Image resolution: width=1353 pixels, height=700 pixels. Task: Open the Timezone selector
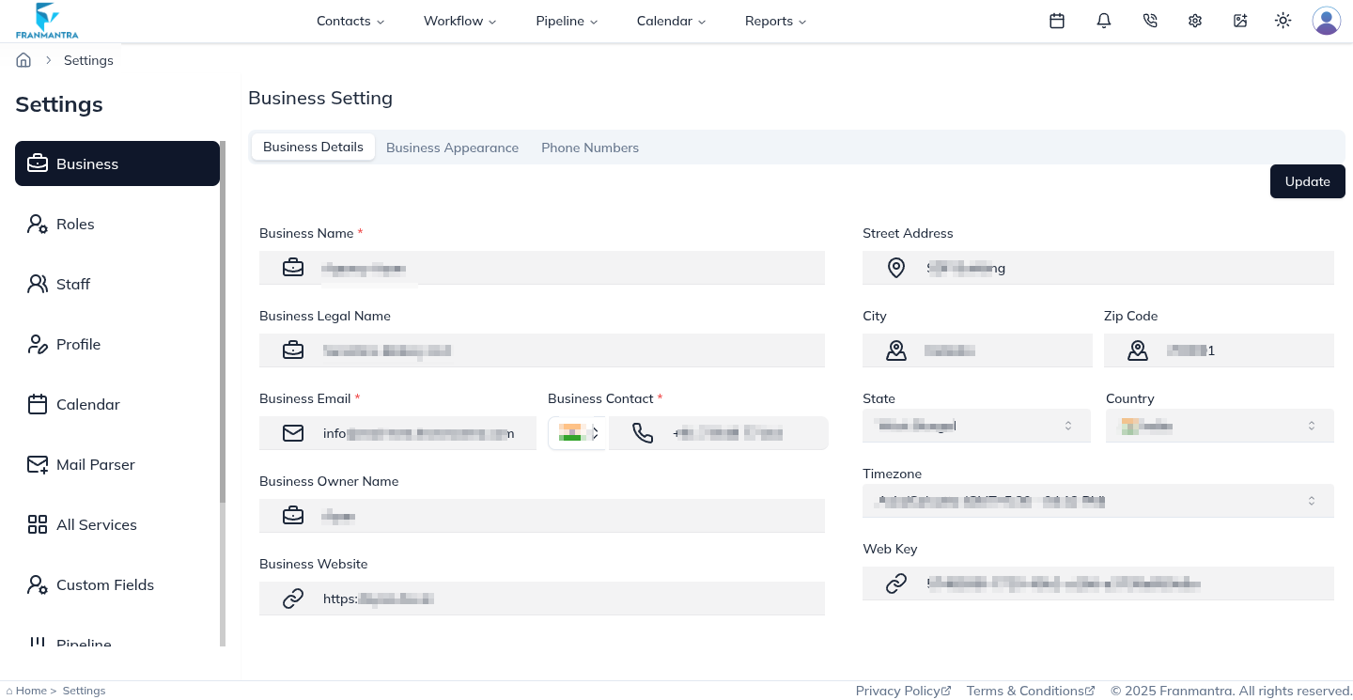1097,500
